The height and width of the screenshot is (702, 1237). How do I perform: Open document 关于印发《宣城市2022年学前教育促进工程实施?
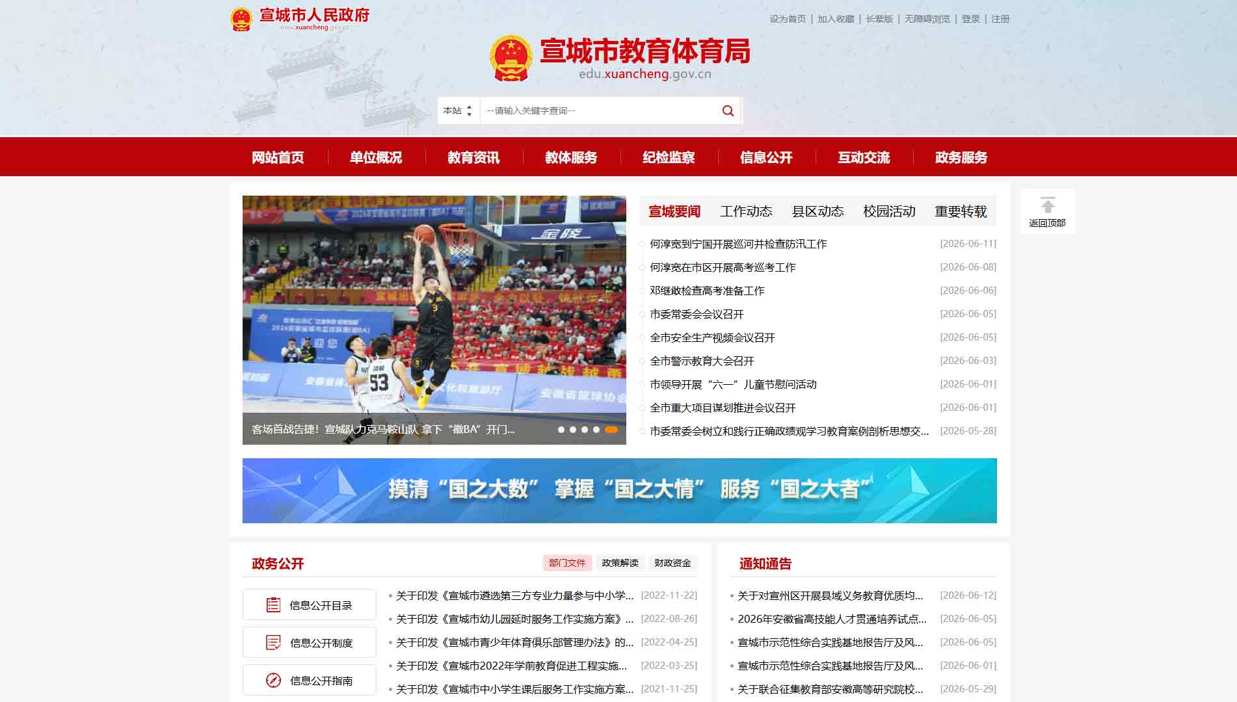(x=511, y=666)
